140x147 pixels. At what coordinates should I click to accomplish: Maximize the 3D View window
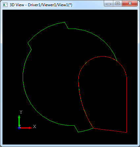118,4
